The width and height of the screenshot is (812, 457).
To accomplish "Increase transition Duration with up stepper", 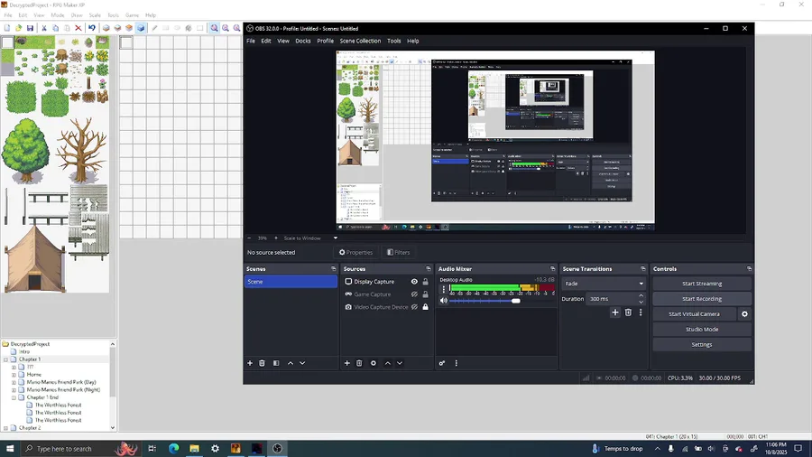I will 641,296.
